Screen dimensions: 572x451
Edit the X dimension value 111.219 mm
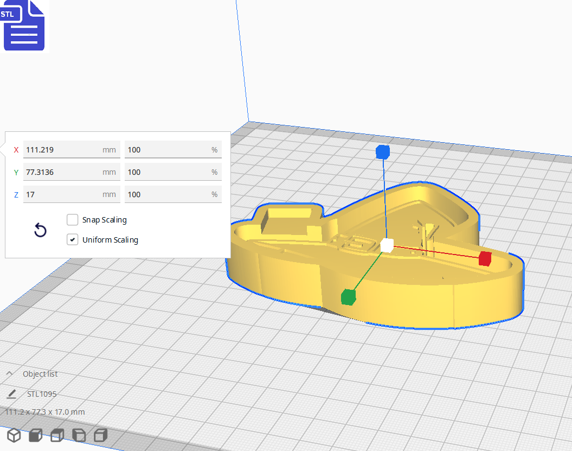70,149
